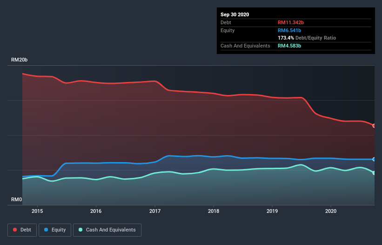
Task: Click the 2016 x-axis label
Action: click(96, 211)
